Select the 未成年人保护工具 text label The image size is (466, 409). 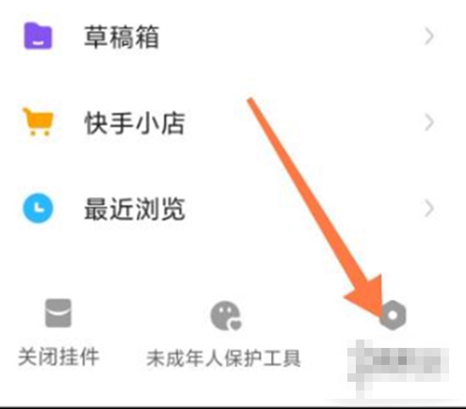224,358
